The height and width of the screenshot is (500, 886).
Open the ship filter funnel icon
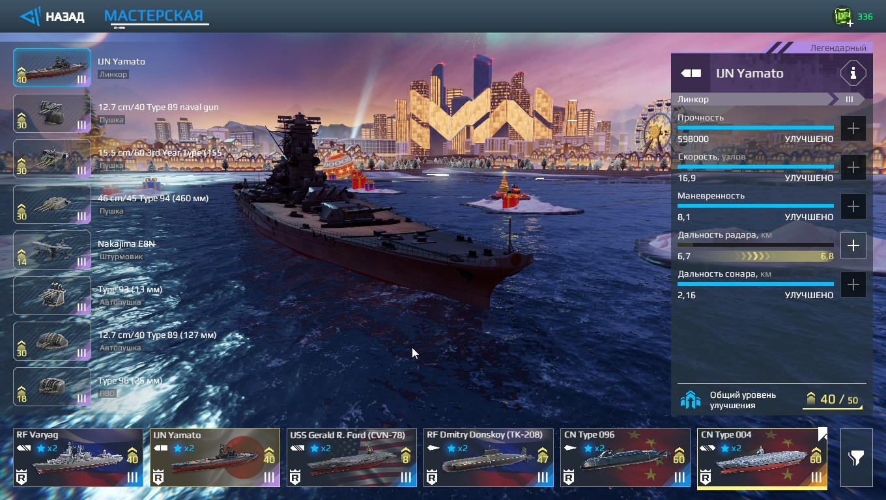[x=856, y=458]
